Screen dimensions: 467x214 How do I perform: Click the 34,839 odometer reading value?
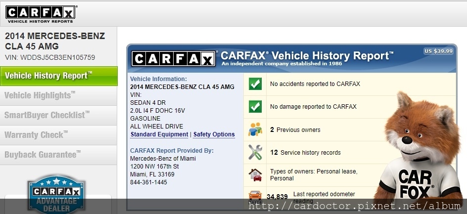tap(277, 197)
